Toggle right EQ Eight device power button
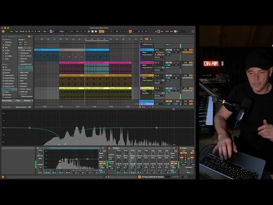273x205 pixels. [109, 148]
